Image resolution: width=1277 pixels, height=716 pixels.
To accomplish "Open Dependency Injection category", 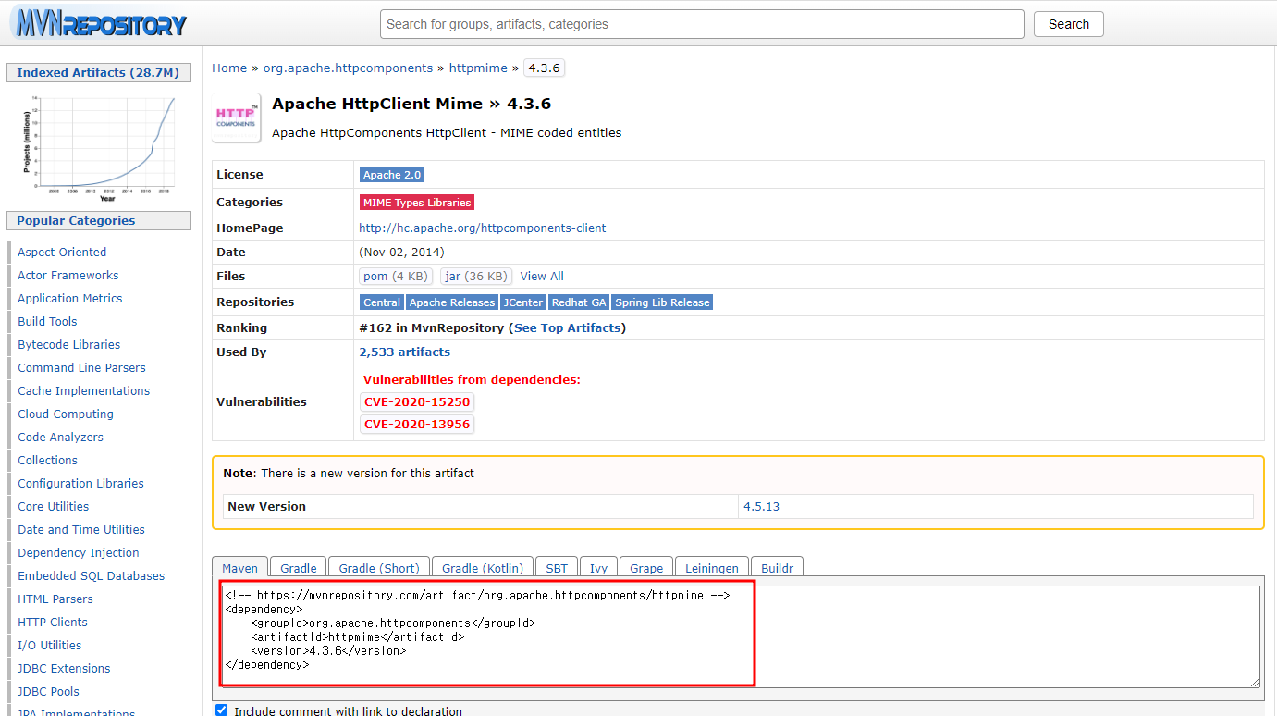I will (79, 553).
